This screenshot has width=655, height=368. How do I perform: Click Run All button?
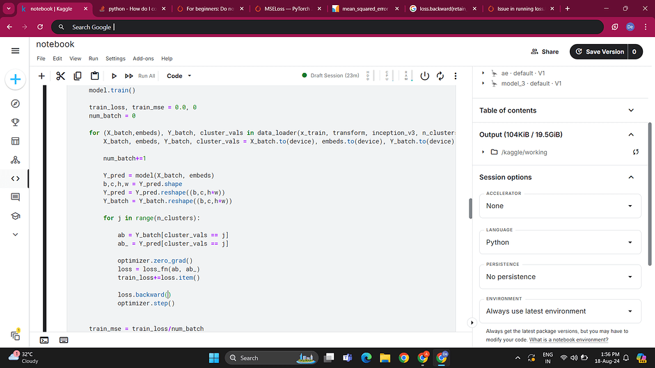pos(146,76)
